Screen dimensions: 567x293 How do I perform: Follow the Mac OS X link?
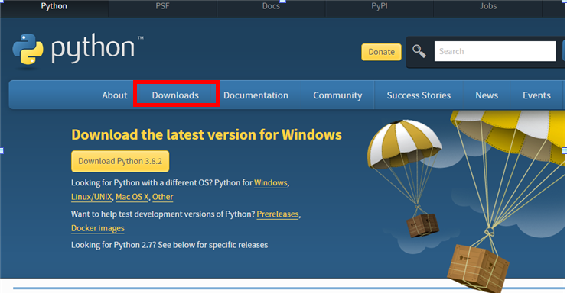point(132,197)
